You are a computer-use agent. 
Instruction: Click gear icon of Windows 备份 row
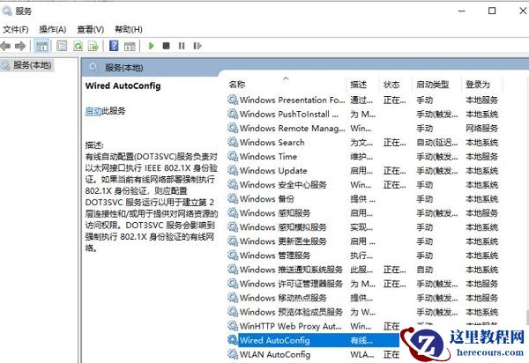point(233,199)
